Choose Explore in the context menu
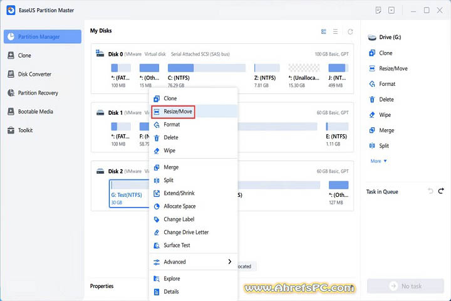This screenshot has height=301, width=451. pyautogui.click(x=194, y=278)
